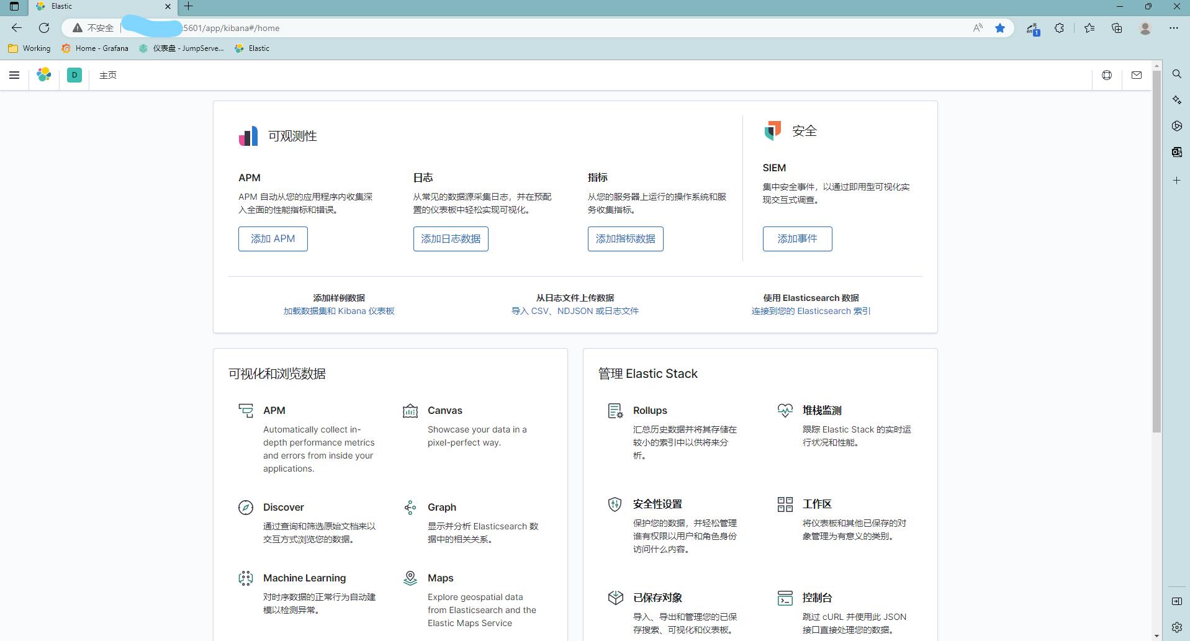The width and height of the screenshot is (1190, 641).
Task: Open the JumpServer 仪表盘 bookmark
Action: 181,48
